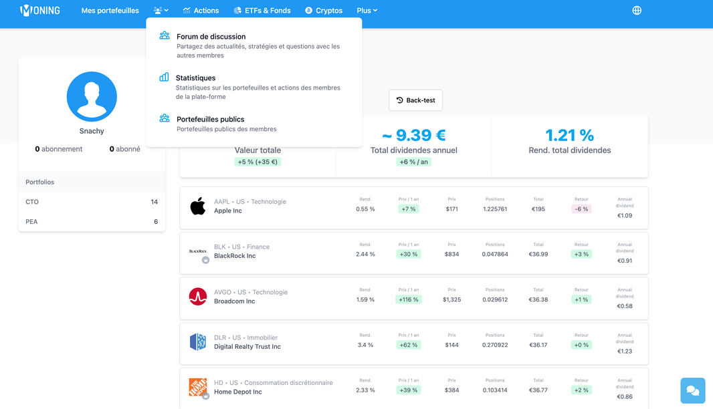Expand the Plus menu
This screenshot has height=409, width=713.
(367, 11)
